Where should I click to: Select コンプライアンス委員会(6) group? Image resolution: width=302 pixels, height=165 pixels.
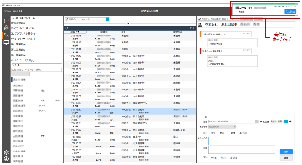23,34
